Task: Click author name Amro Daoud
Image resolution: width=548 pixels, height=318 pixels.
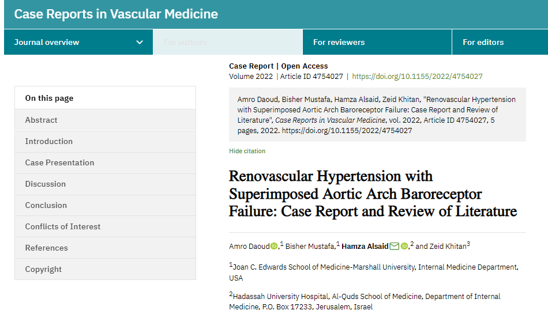Action: coord(249,247)
